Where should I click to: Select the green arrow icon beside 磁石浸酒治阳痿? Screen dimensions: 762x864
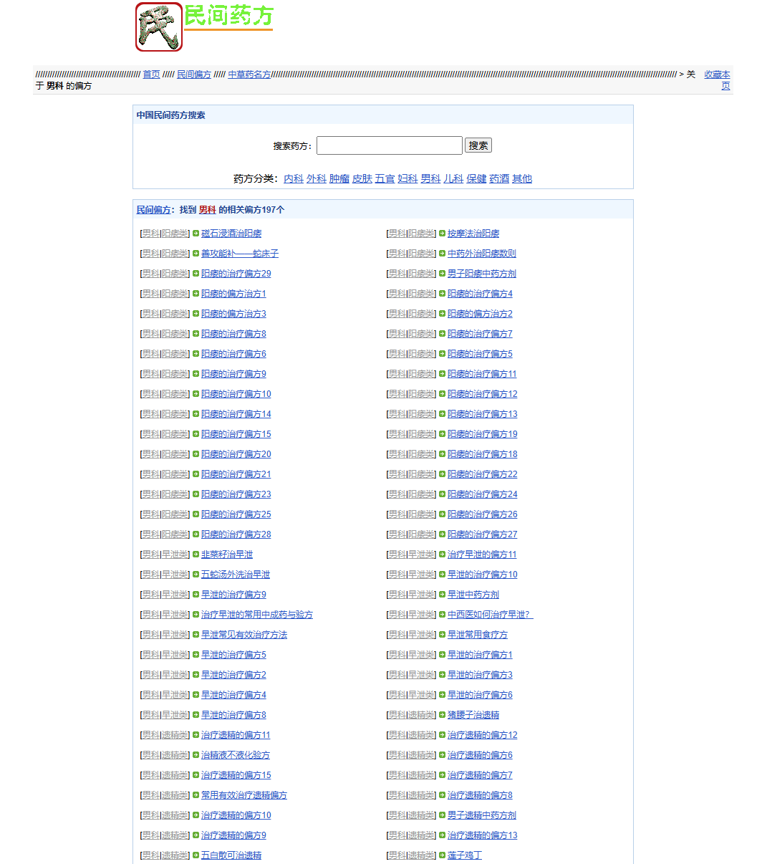click(195, 233)
